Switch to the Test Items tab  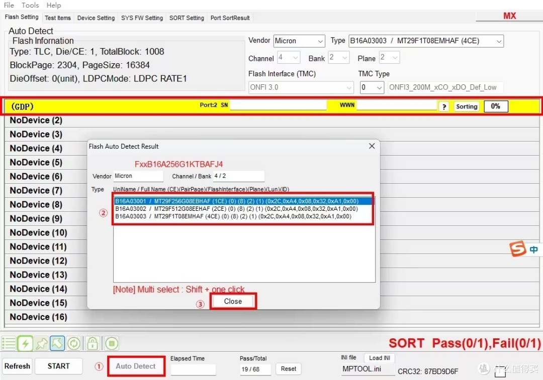(58, 18)
